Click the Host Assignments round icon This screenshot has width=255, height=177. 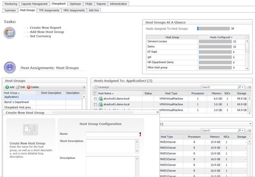pos(10,67)
